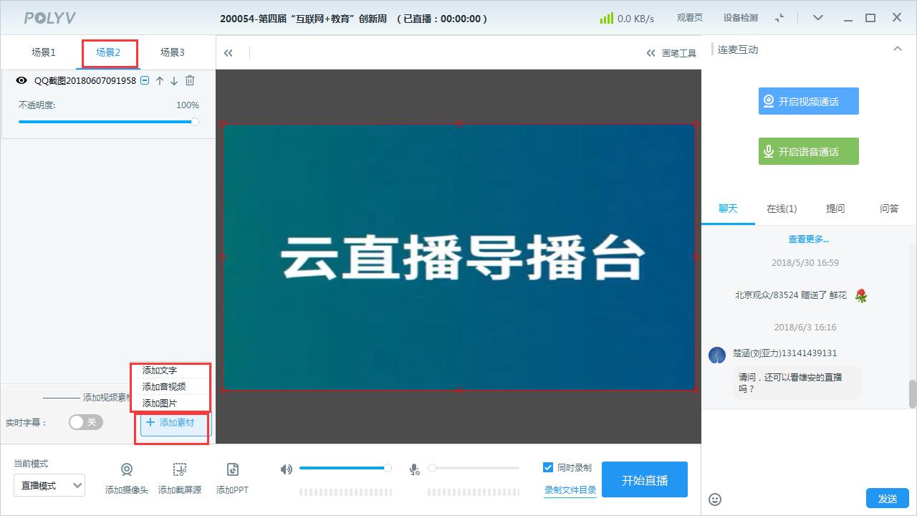917x516 pixels.
Task: Open the 直播模式 mode dropdown
Action: [x=49, y=485]
